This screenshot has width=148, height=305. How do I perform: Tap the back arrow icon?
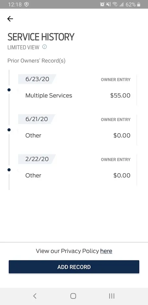point(10,19)
